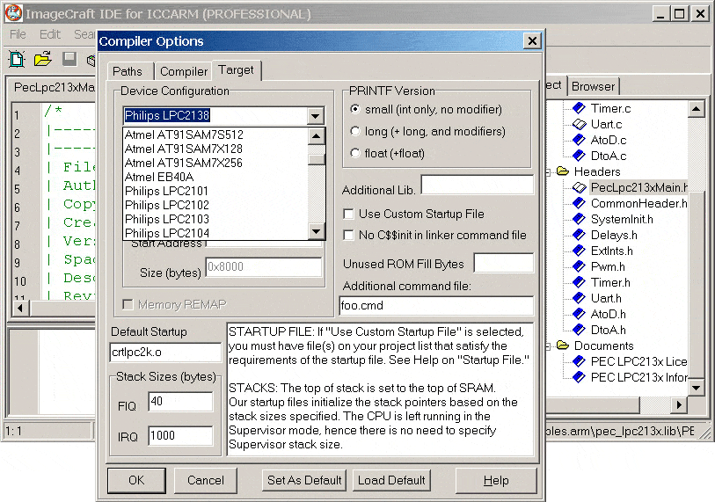Select small (int only) printf radio
The height and width of the screenshot is (502, 715).
click(354, 109)
